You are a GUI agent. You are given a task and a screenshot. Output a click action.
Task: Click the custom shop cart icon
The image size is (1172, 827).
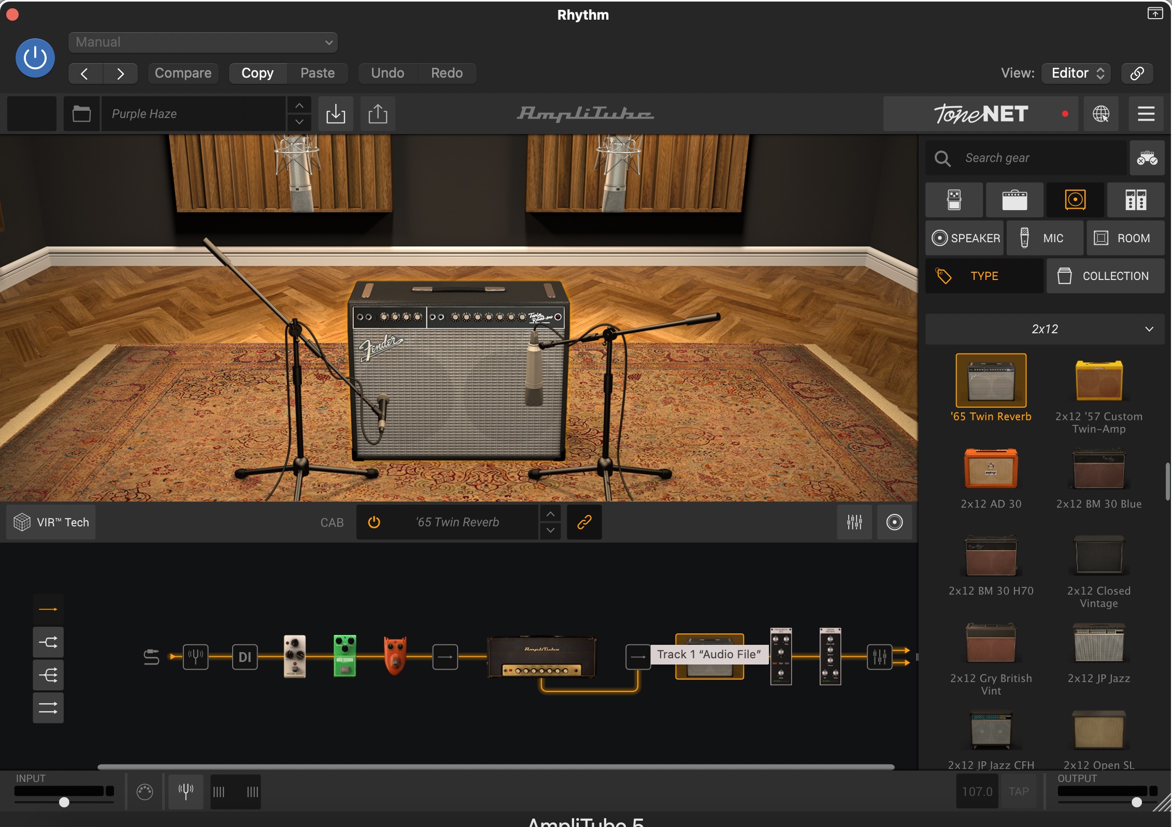1147,158
